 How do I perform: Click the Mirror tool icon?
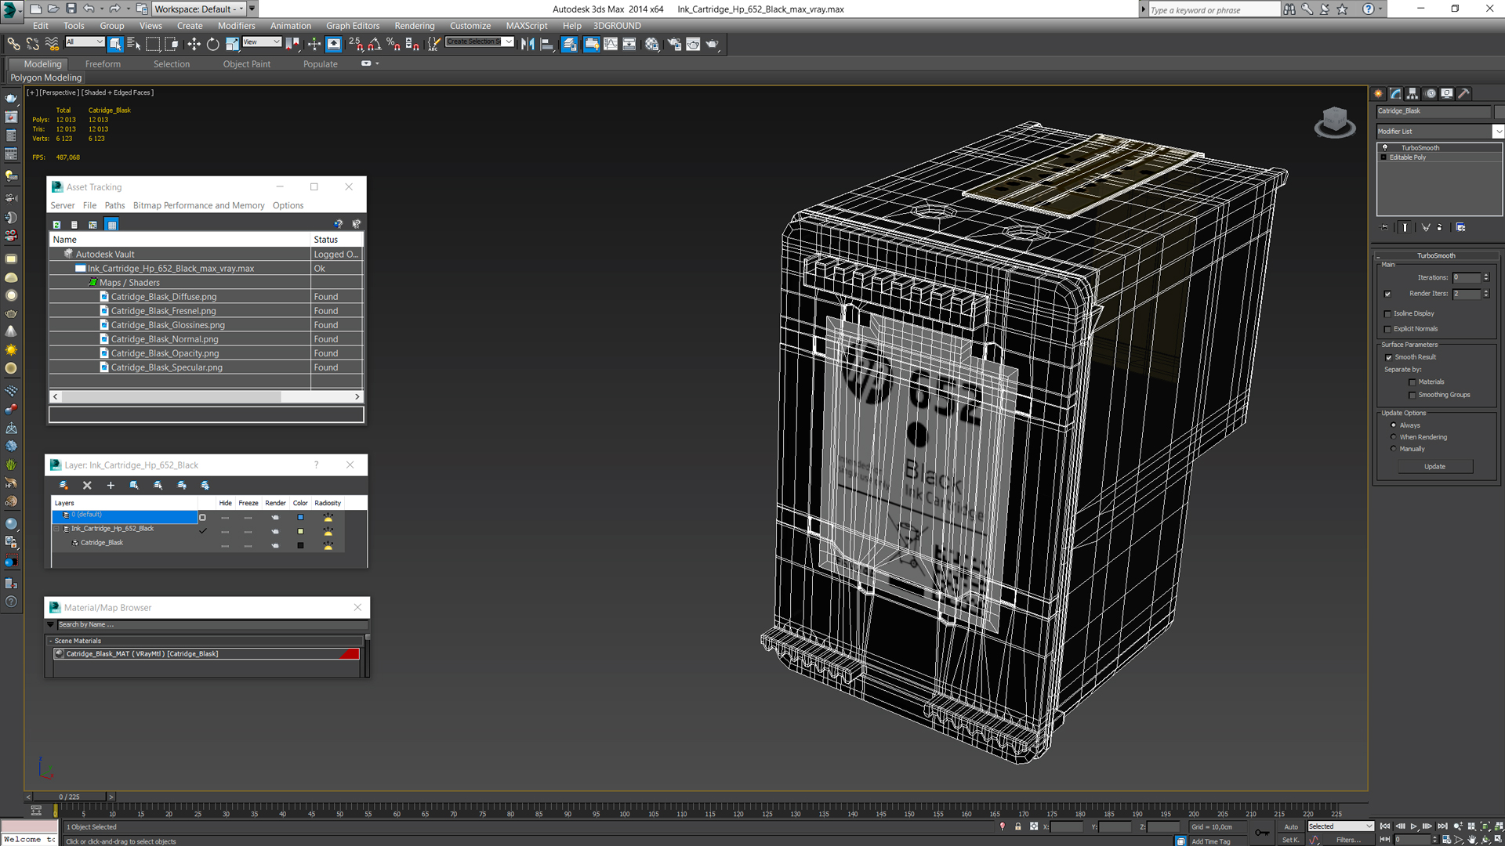(x=528, y=44)
